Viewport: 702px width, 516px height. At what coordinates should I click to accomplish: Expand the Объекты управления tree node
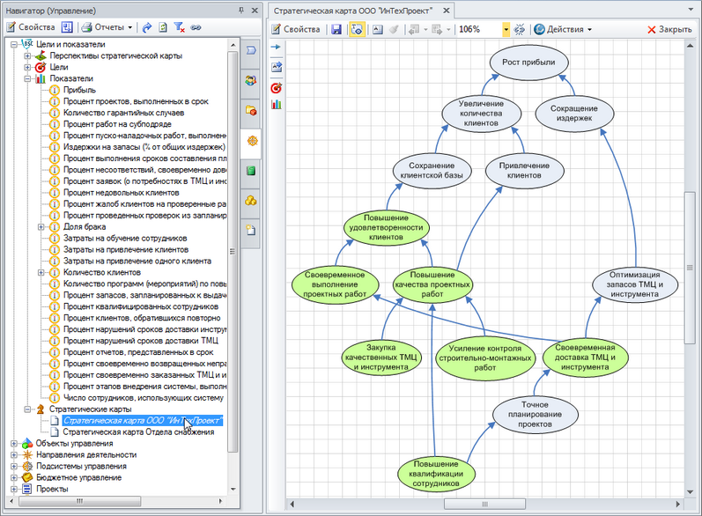point(13,443)
